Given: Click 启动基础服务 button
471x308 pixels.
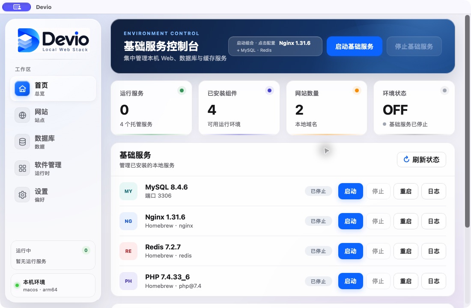Looking at the screenshot, I should tap(355, 46).
